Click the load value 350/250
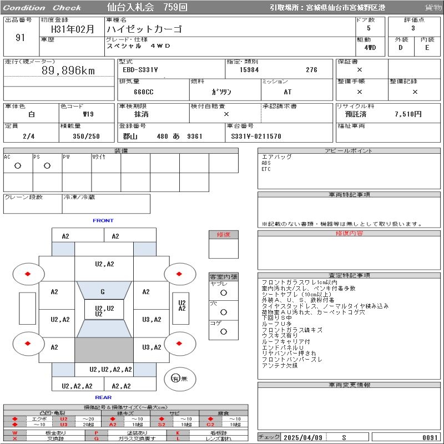This screenshot has height=444, width=444. 87,137
